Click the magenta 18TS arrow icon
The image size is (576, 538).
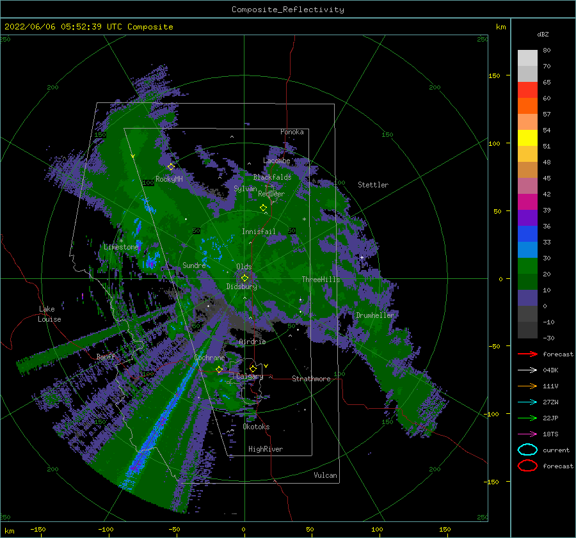[x=527, y=434]
